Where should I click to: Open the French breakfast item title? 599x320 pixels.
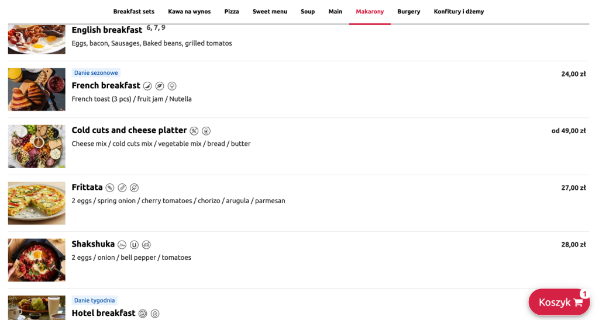[x=106, y=86]
